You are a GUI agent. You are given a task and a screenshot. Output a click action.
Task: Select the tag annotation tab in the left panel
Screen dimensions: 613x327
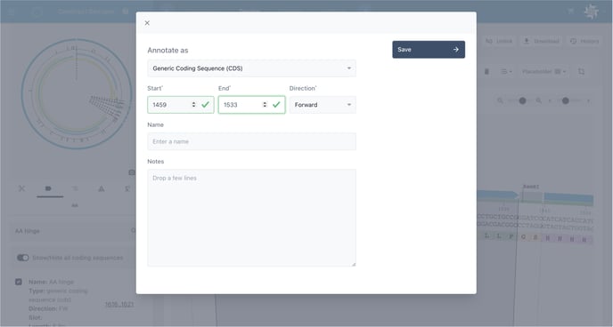(48, 188)
